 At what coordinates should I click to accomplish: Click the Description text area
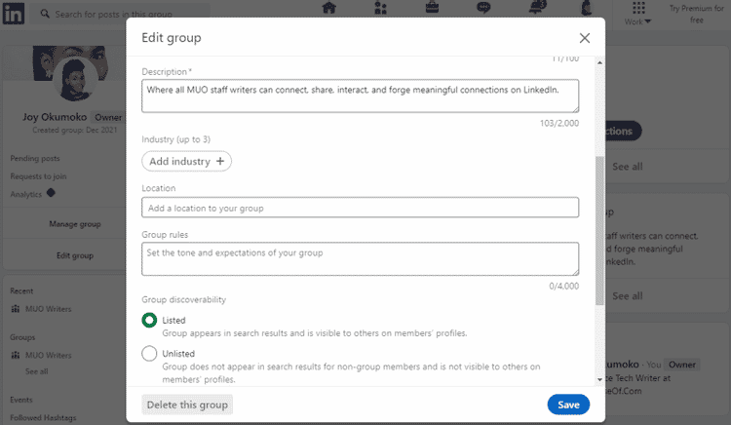360,96
